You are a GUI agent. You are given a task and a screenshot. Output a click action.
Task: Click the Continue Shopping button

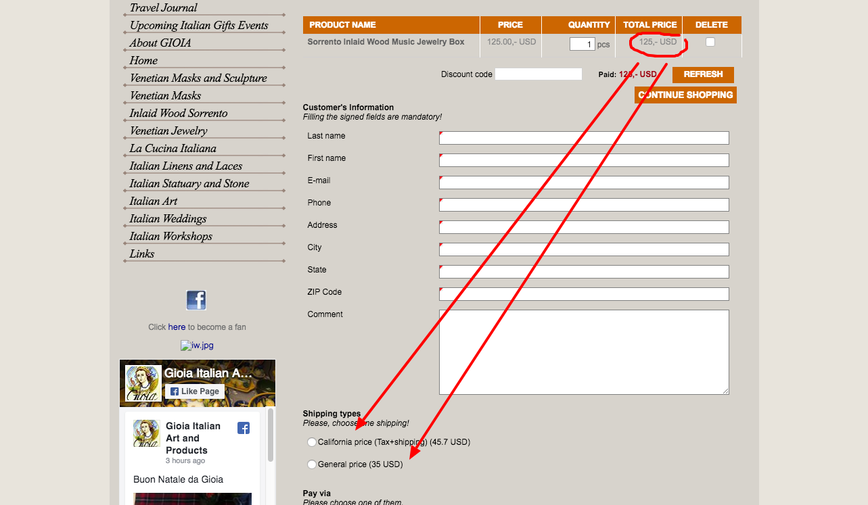[685, 95]
